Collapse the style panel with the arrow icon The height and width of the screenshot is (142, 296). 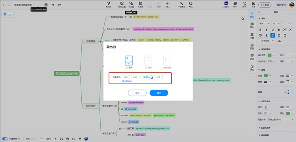[x=259, y=12]
